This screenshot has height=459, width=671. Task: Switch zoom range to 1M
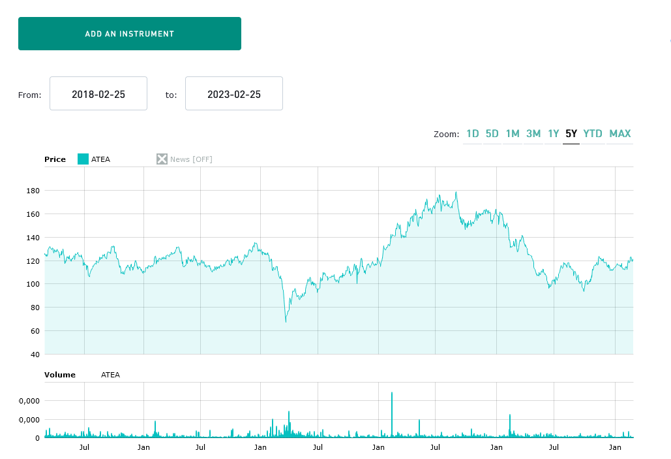(513, 134)
